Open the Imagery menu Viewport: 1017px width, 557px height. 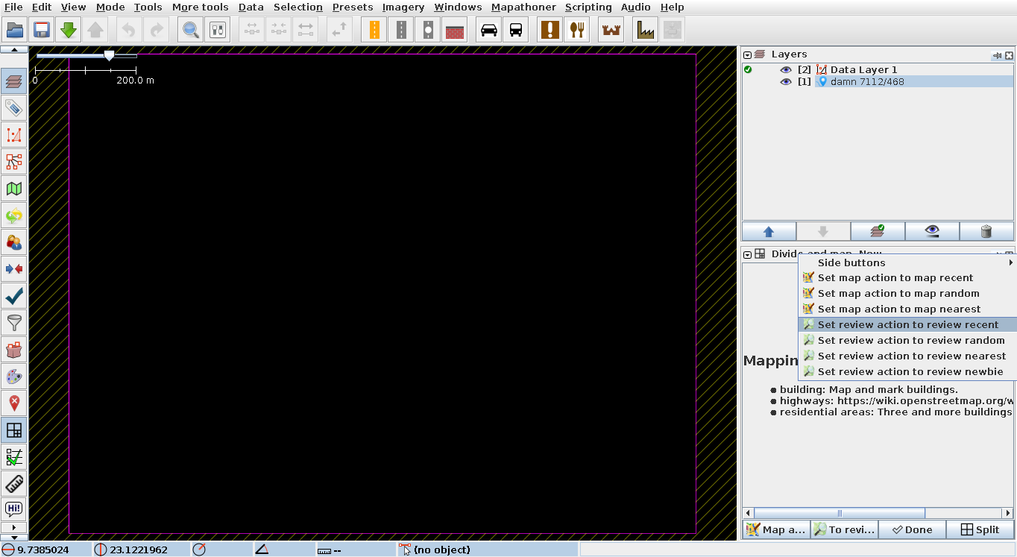[403, 7]
